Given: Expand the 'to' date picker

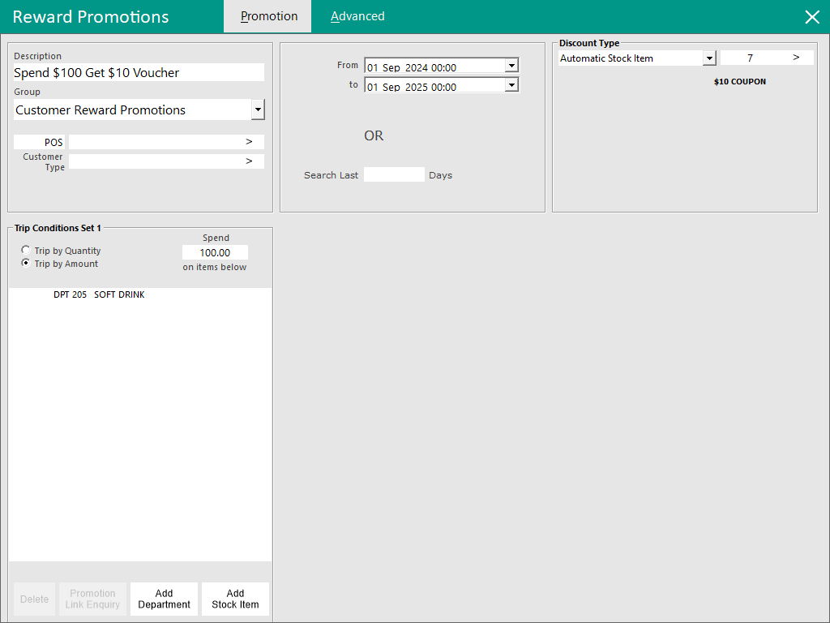Looking at the screenshot, I should click(x=511, y=85).
